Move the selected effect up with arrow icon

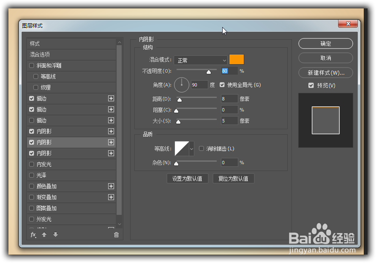pos(44,235)
